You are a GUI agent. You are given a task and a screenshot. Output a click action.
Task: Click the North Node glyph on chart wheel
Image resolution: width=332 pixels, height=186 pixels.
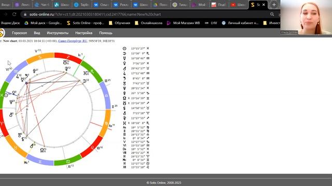click(41, 150)
